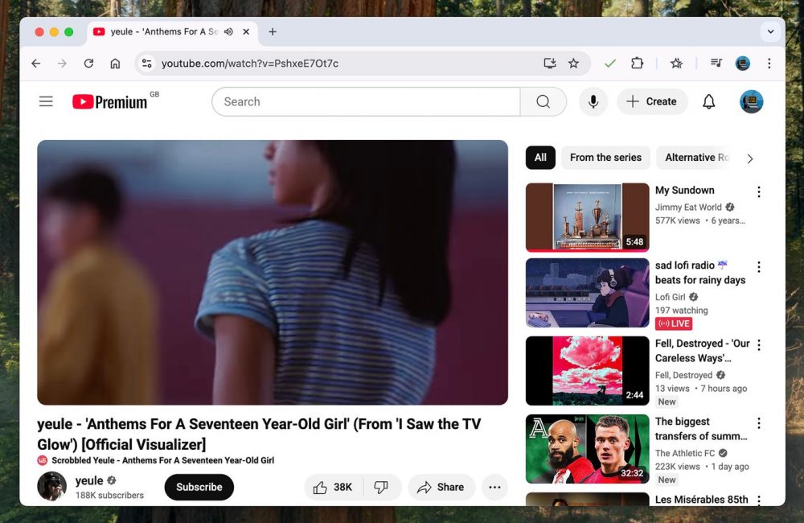
Task: Open the YouTube hamburger guide menu
Action: point(46,101)
